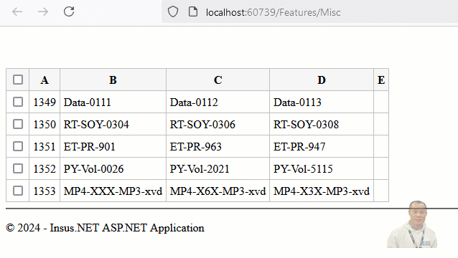Click the person avatar image
Screen dimensions: 458x258
pyautogui.click(x=412, y=224)
